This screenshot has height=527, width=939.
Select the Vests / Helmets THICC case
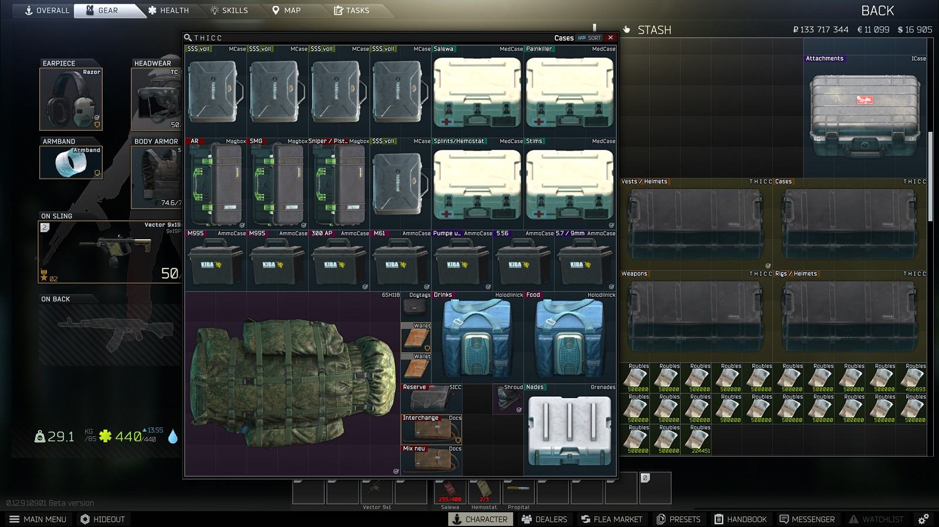(695, 225)
